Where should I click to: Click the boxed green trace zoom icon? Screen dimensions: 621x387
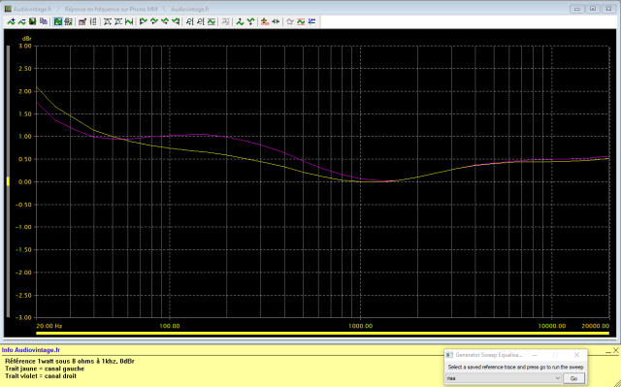(212, 21)
